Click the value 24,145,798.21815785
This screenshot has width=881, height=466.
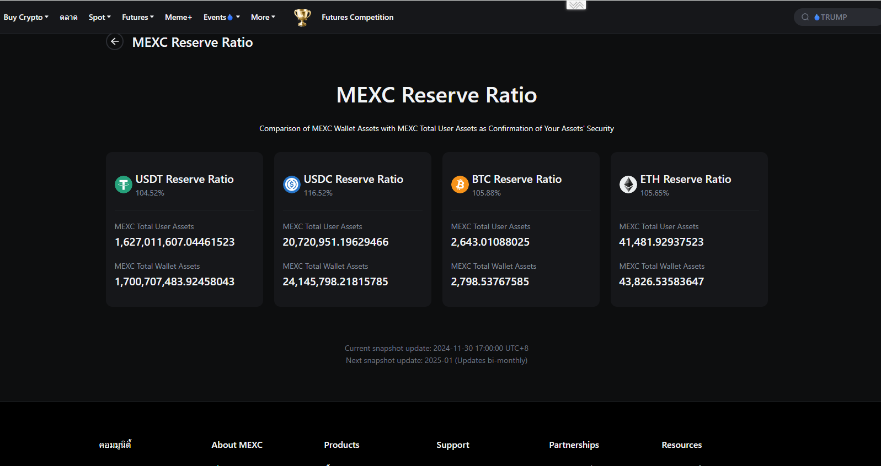pyautogui.click(x=335, y=281)
